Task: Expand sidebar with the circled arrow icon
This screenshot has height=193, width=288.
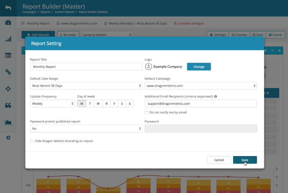Action: tap(8, 138)
